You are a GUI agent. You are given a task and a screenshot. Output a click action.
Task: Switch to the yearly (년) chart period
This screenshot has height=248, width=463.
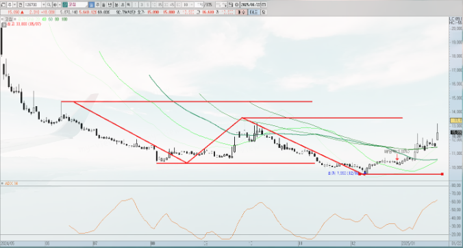pos(110,4)
